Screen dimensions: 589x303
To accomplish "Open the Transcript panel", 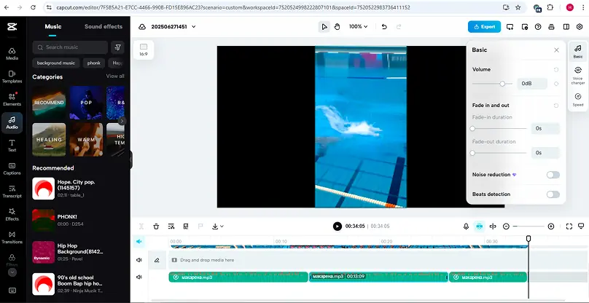I will (x=12, y=192).
